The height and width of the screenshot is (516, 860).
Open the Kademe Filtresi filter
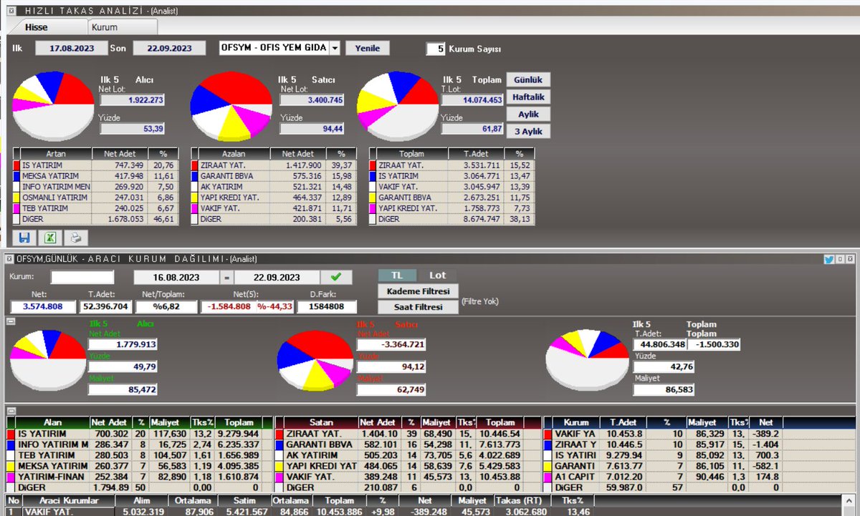(418, 291)
